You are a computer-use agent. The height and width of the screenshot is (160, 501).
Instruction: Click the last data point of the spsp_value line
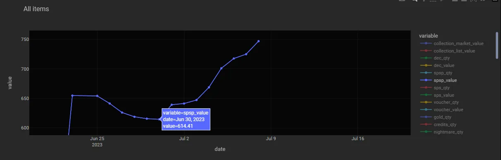pos(258,41)
